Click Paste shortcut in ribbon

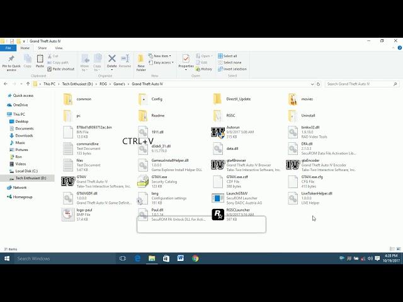point(61,69)
